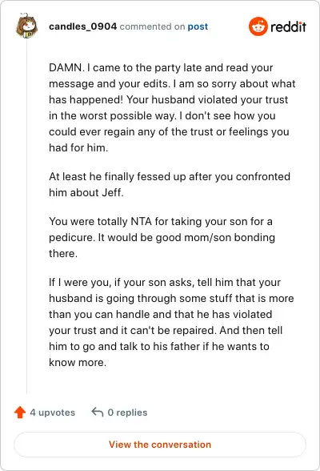Click the "4 upvotes" count

(x=53, y=413)
